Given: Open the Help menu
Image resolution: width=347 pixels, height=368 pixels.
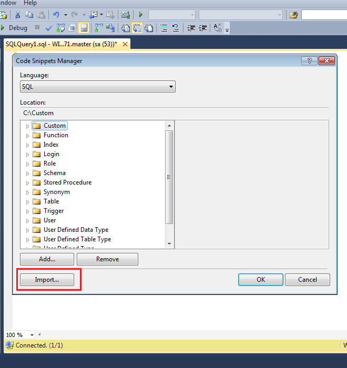Looking at the screenshot, I should 30,3.
